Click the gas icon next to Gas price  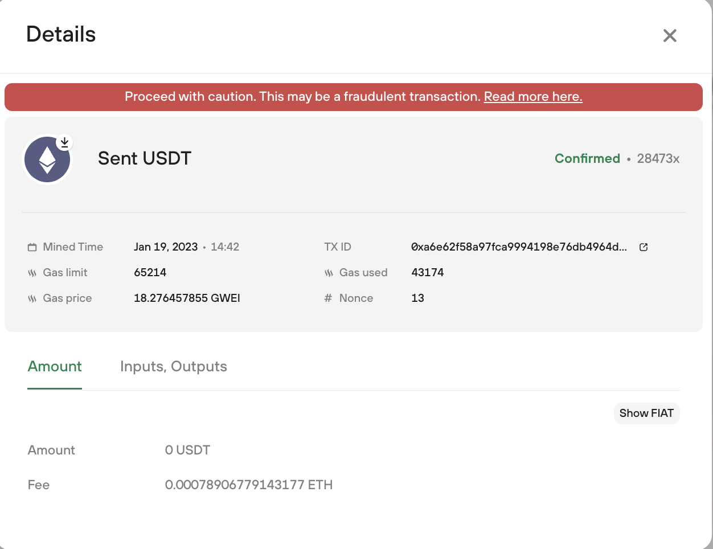click(32, 298)
